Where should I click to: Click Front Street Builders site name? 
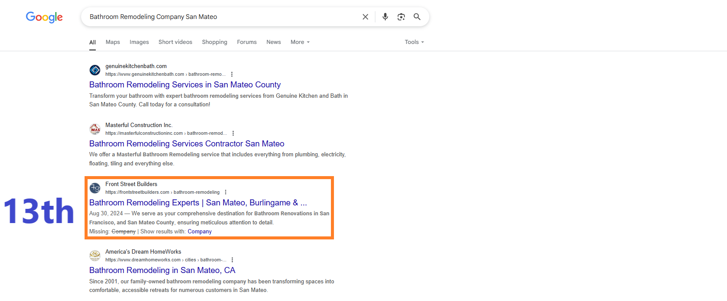pos(131,184)
